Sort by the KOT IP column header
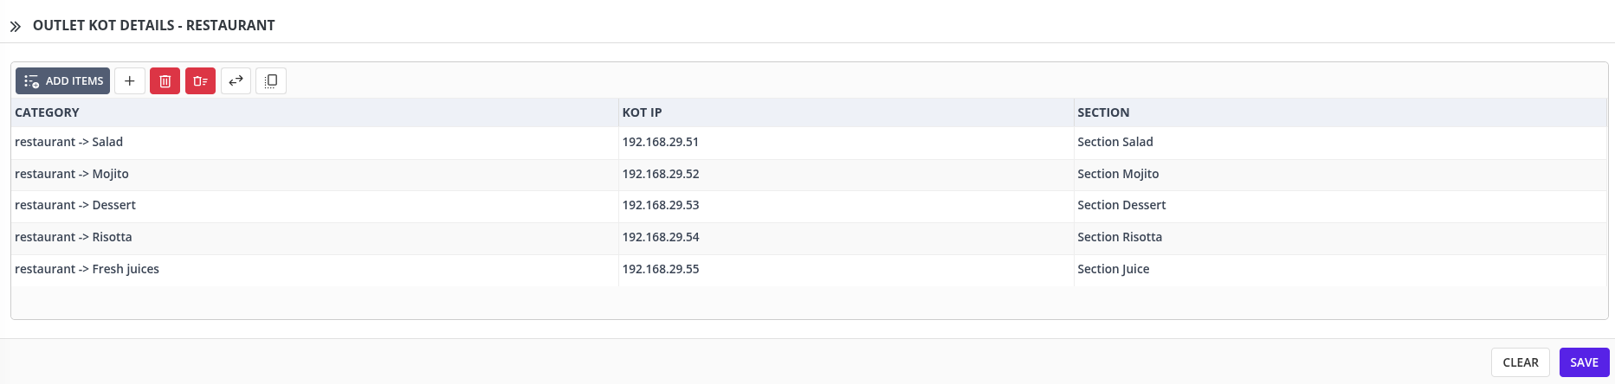The width and height of the screenshot is (1615, 384). pos(642,112)
